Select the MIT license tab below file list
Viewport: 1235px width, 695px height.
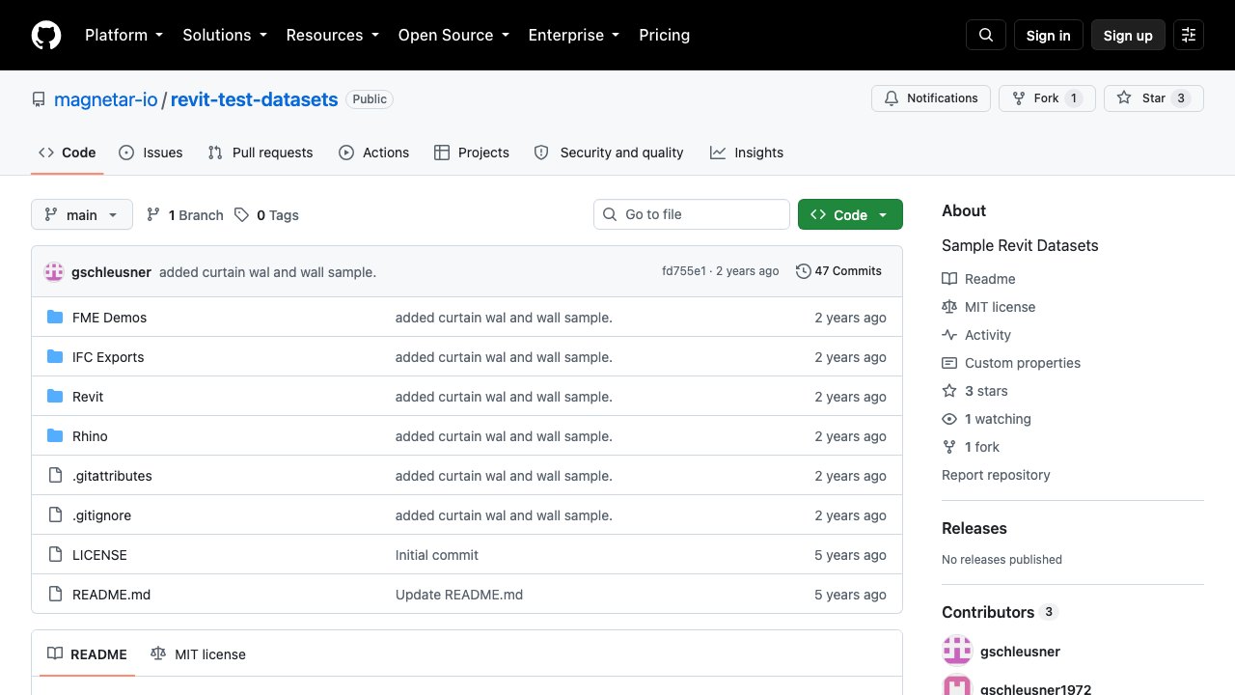(199, 654)
